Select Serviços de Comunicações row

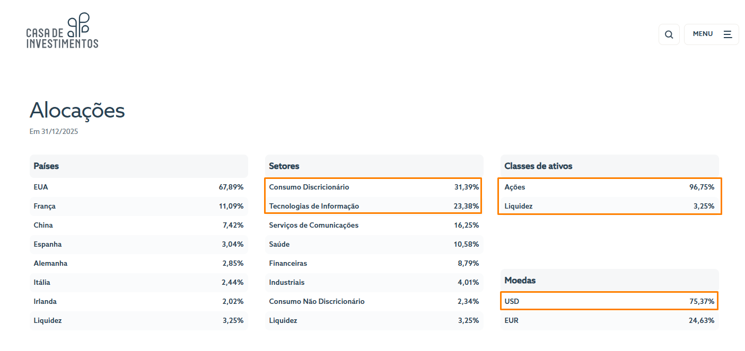[x=374, y=226]
